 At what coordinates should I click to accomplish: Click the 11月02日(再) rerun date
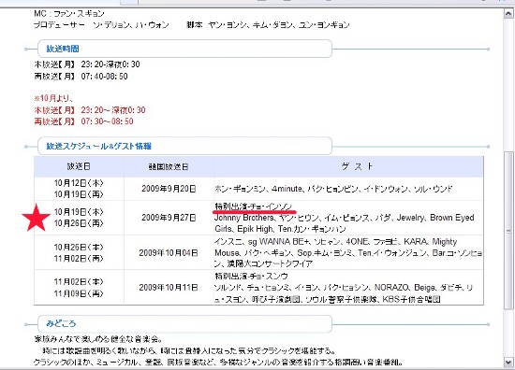point(79,258)
